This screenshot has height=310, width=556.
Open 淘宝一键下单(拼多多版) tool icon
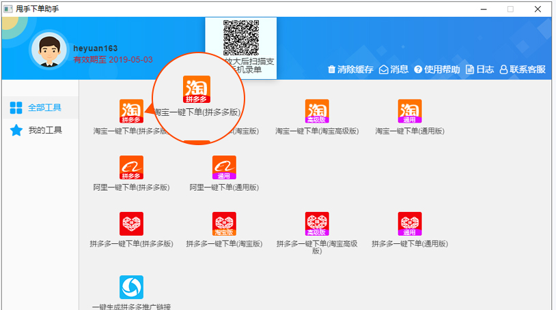131,111
